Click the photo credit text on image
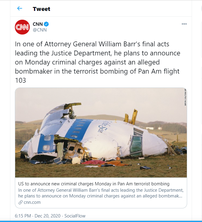This screenshot has height=222, width=202. click(x=185, y=97)
